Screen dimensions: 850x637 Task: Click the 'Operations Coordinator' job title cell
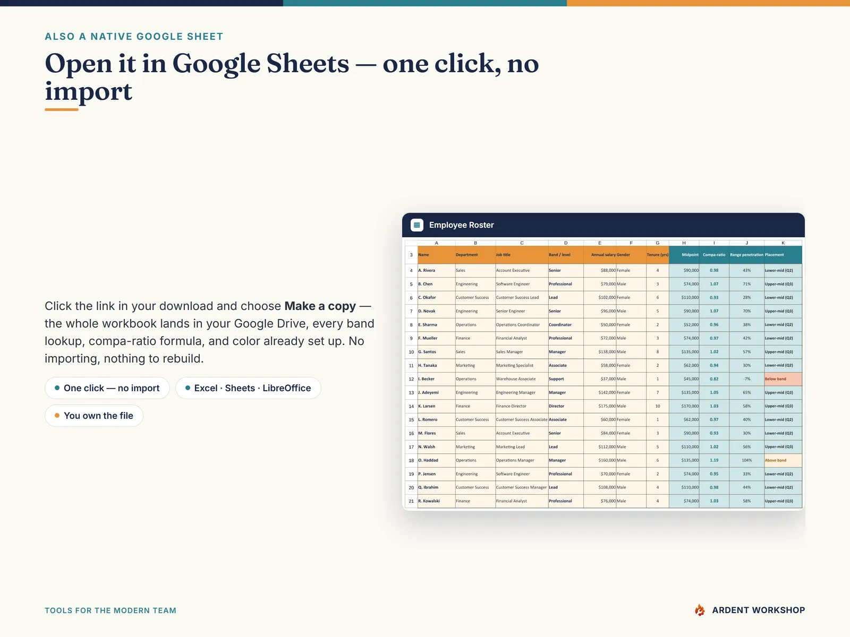[522, 325]
